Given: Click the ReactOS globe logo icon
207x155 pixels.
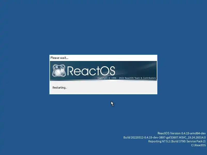Looking at the screenshot, I should [x=59, y=71].
